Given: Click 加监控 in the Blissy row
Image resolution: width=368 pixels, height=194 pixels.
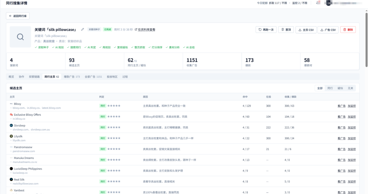Looking at the screenshot, I should coord(351,106).
